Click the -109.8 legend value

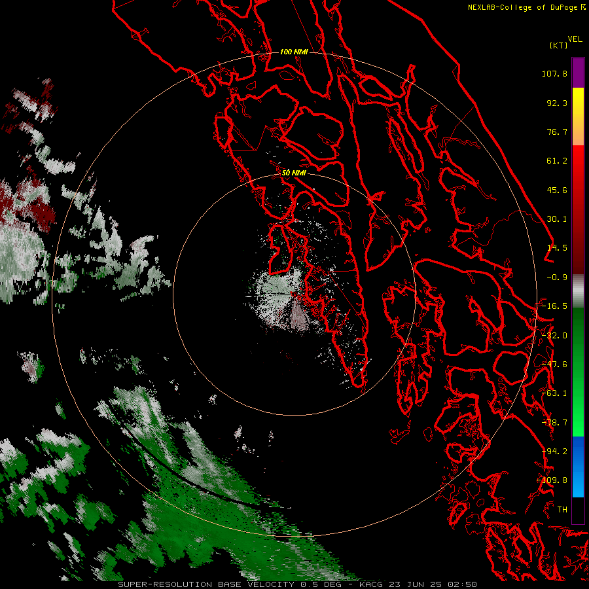pos(552,480)
